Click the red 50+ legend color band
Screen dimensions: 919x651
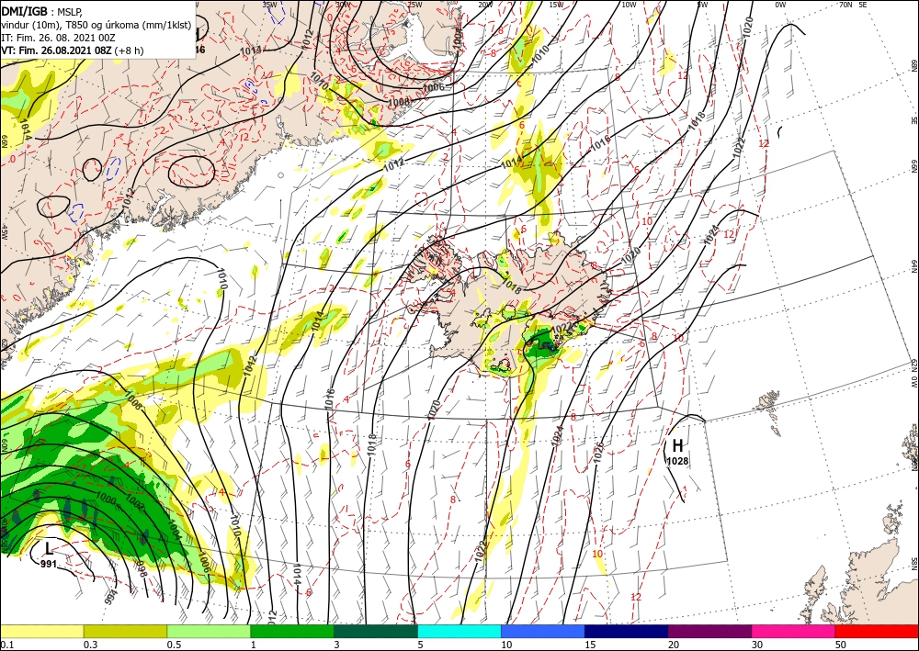877,632
